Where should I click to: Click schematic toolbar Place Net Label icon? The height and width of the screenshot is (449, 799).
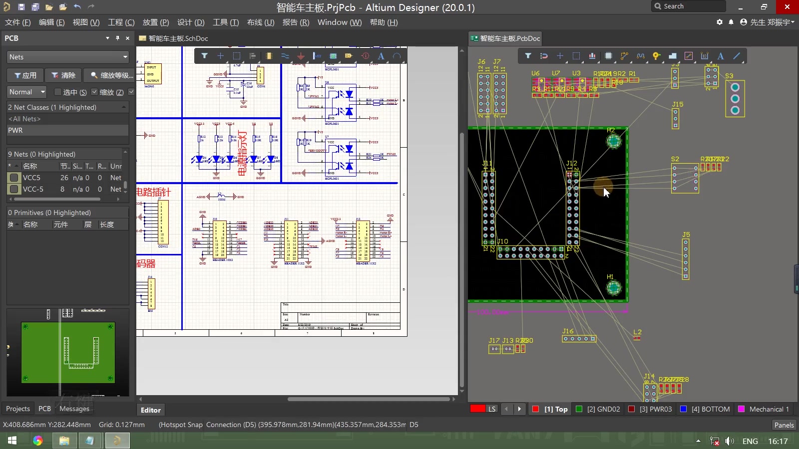point(349,56)
